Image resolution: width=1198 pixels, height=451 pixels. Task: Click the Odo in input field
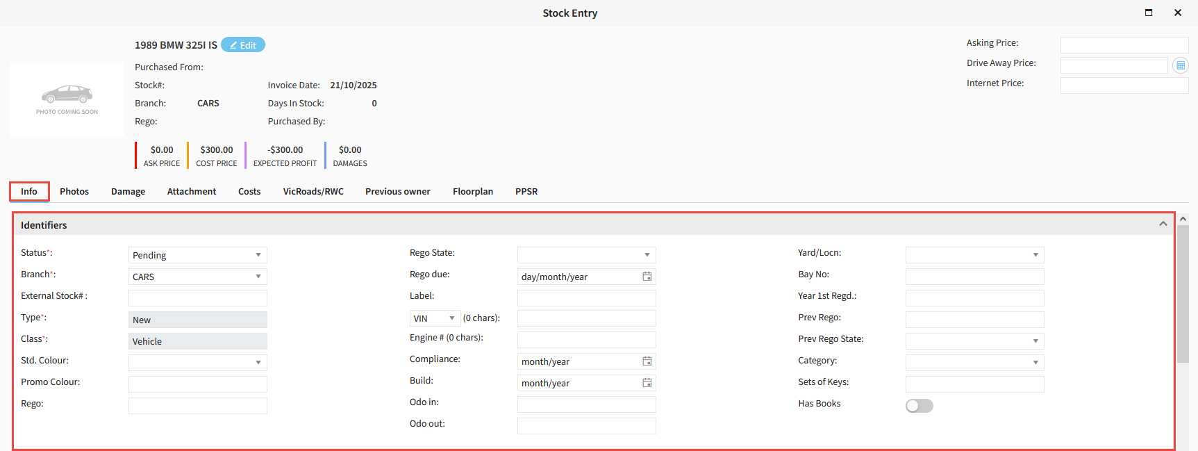pyautogui.click(x=587, y=404)
